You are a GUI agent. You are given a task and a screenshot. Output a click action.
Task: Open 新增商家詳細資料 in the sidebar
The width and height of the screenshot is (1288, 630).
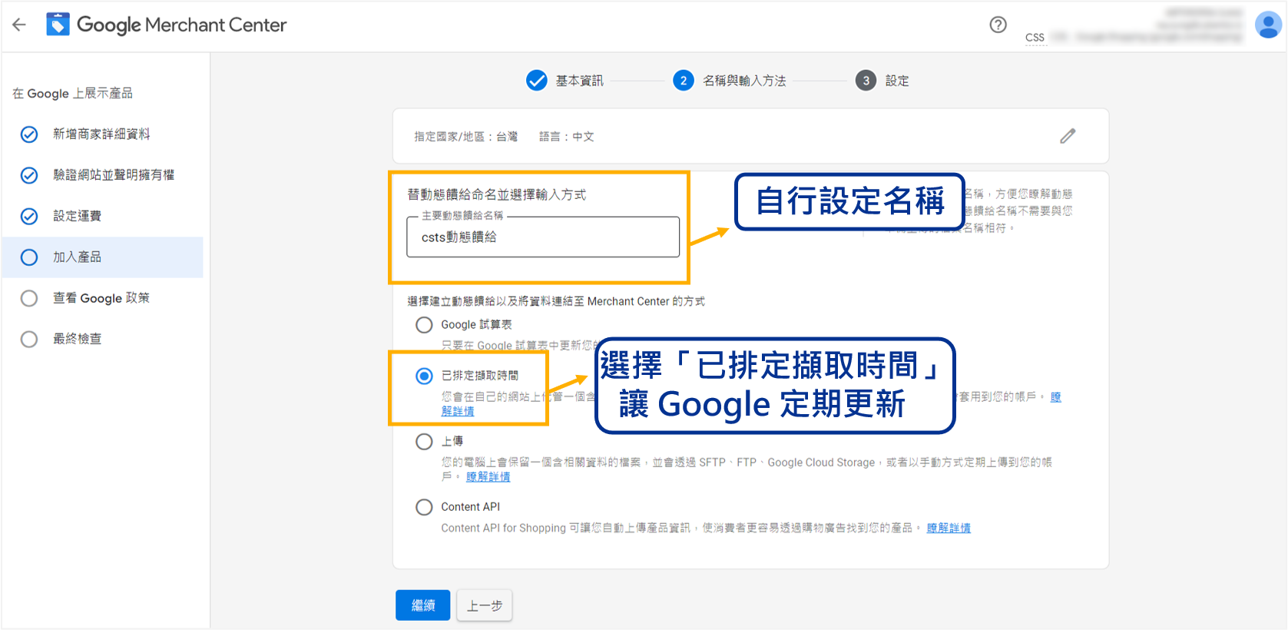pyautogui.click(x=101, y=134)
